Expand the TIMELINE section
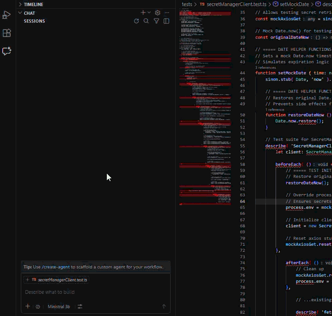The height and width of the screenshot is (316, 332). [x=33, y=5]
